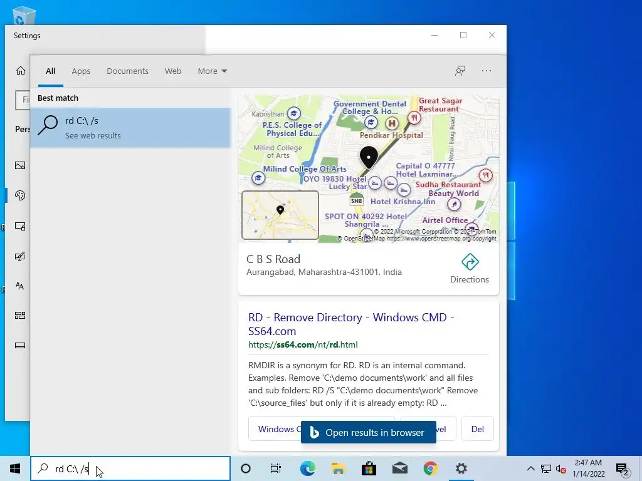Click the taskbar search input box
Screen dimensions: 642x481
click(130, 468)
